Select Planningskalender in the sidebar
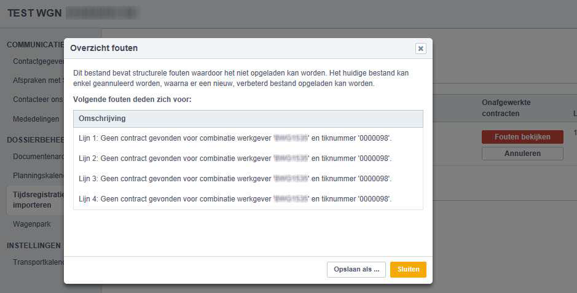The height and width of the screenshot is (293, 577). 38,176
